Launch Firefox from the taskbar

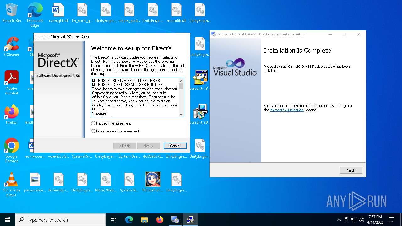pyautogui.click(x=160, y=220)
